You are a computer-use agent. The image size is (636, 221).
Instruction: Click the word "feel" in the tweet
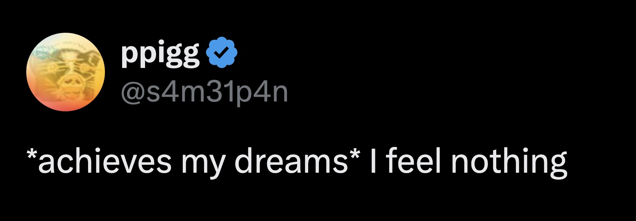413,161
